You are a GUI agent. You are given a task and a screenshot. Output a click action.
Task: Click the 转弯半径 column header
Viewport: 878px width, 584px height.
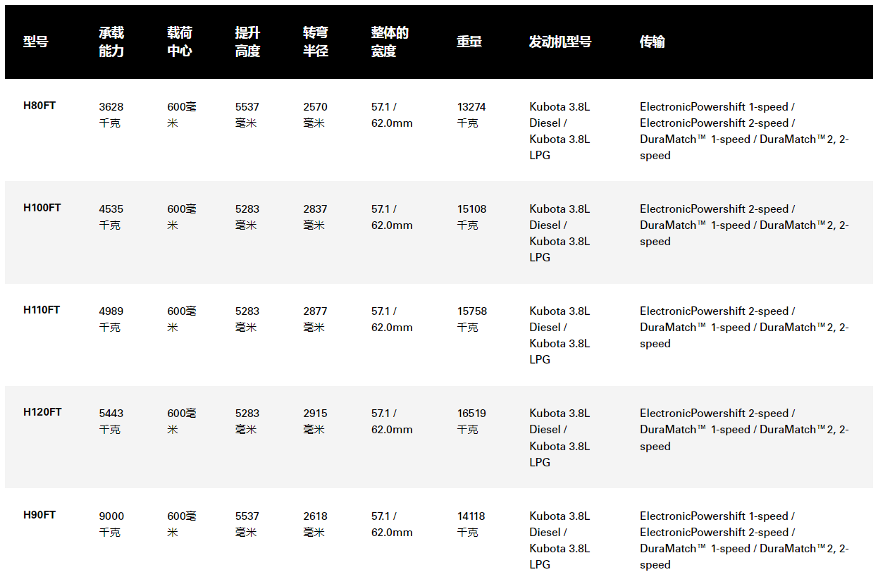click(316, 42)
